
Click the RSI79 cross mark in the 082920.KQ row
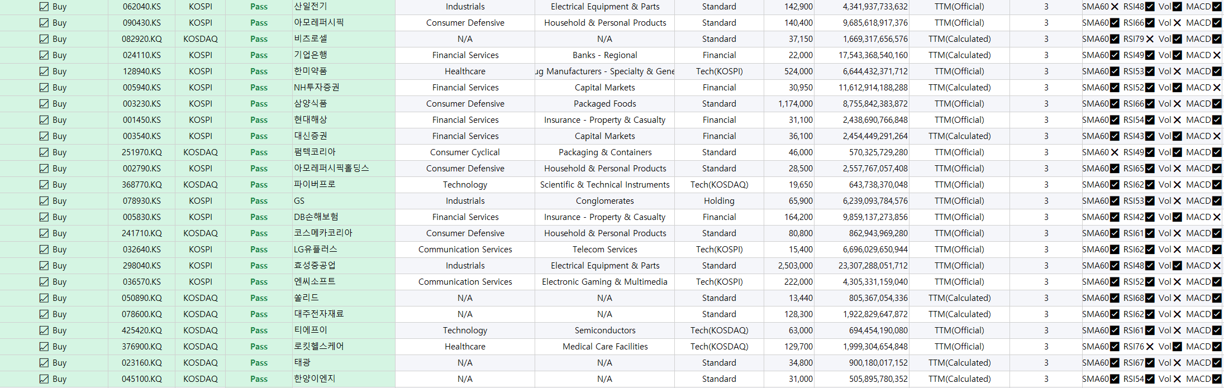[x=1150, y=39]
